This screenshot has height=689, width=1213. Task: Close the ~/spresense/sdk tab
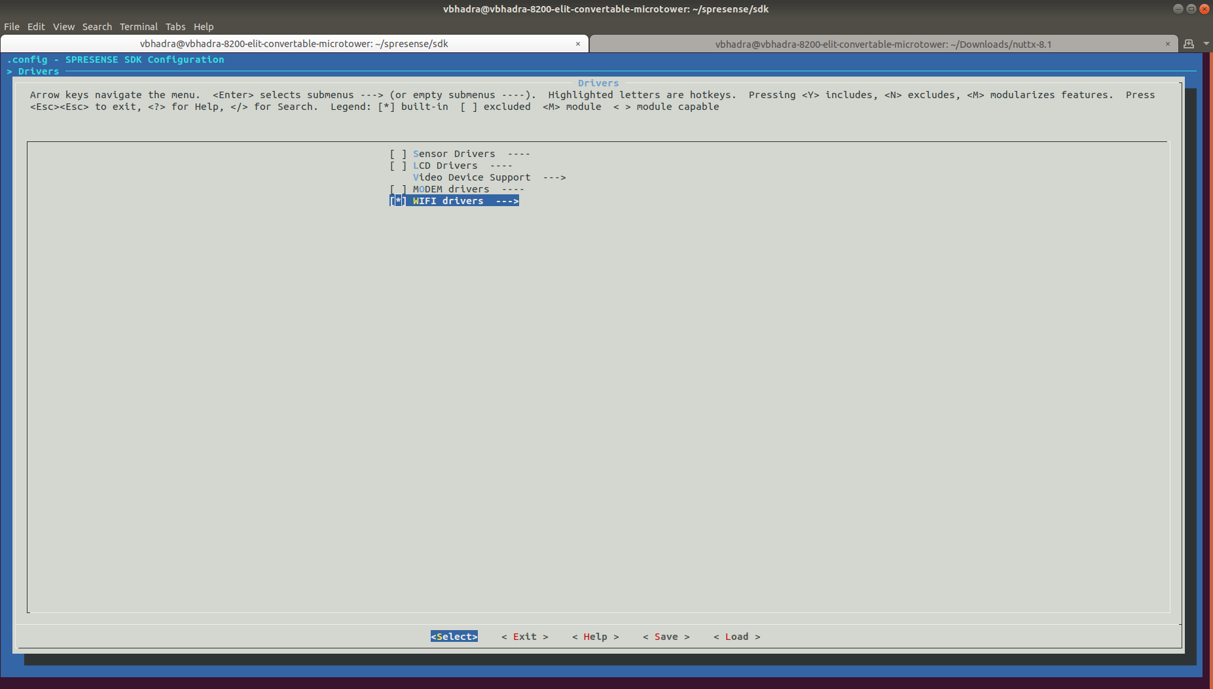tap(578, 44)
